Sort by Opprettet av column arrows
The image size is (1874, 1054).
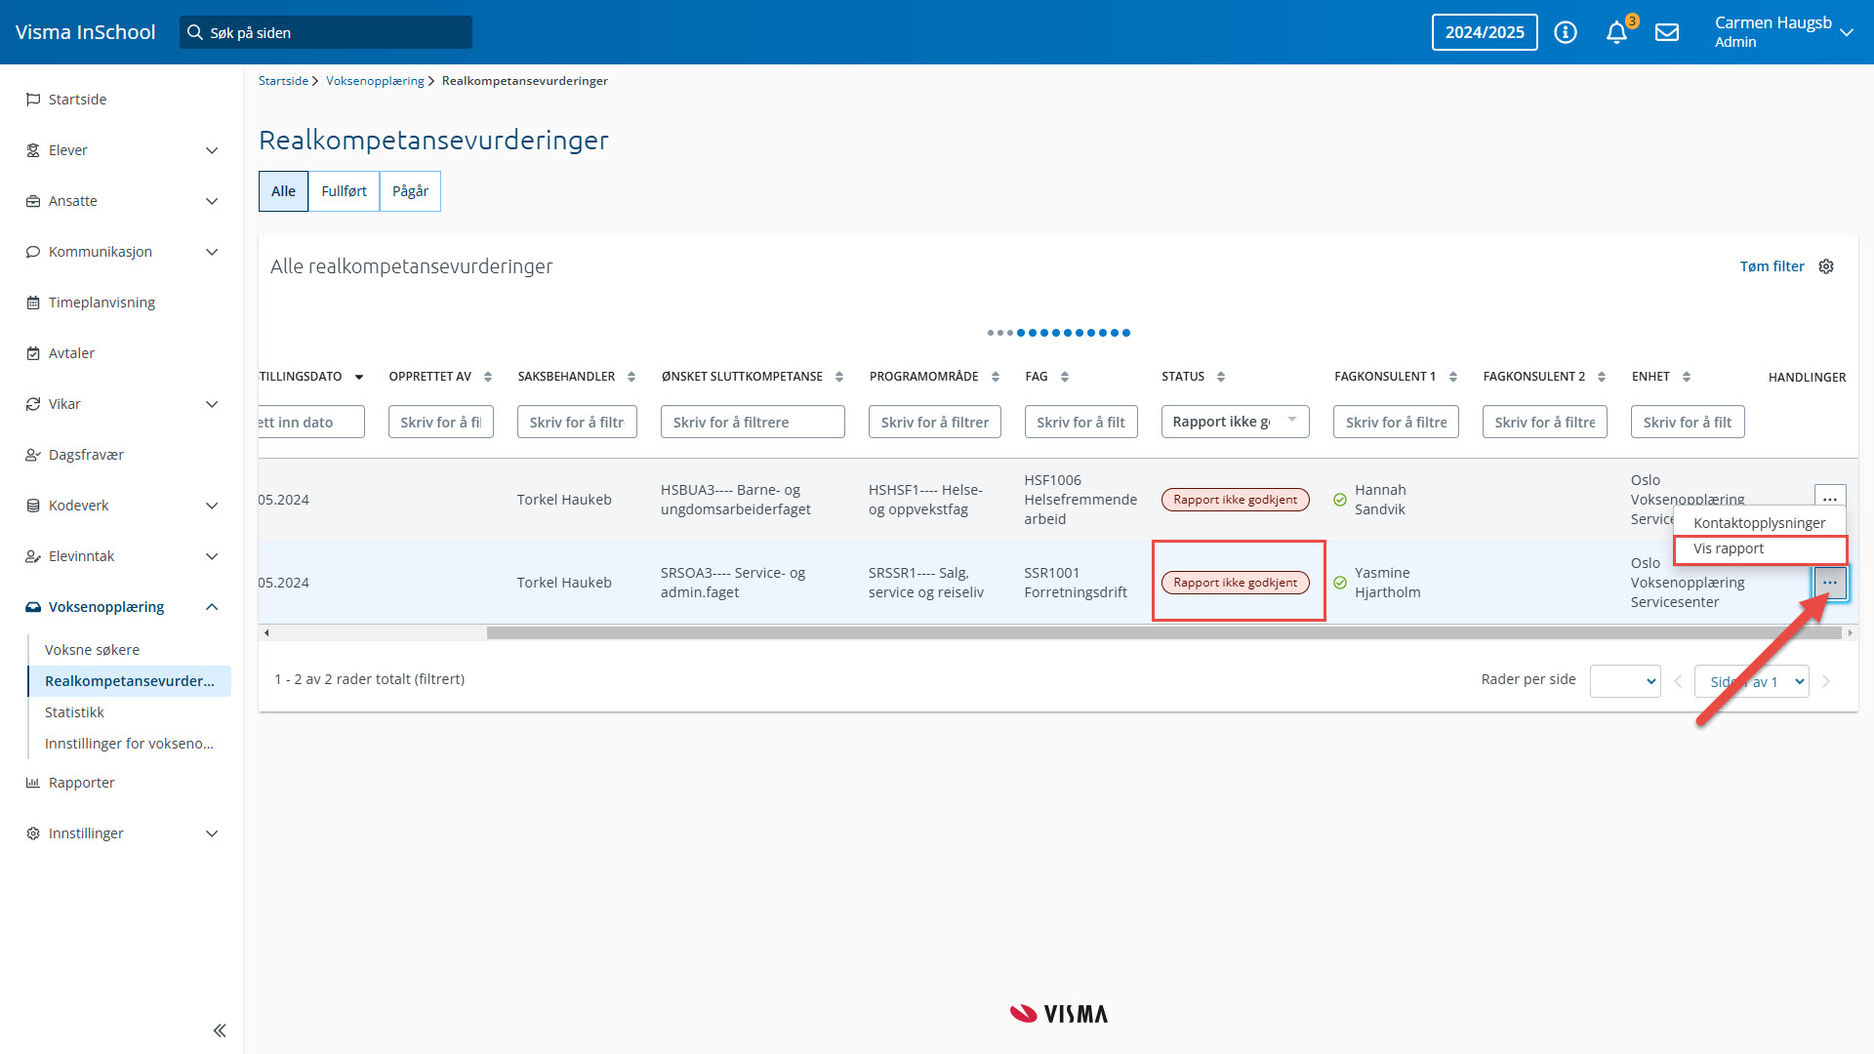[488, 377]
